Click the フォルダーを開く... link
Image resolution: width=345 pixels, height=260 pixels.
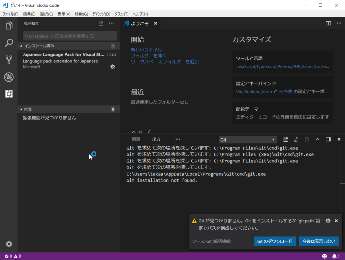pyautogui.click(x=150, y=56)
